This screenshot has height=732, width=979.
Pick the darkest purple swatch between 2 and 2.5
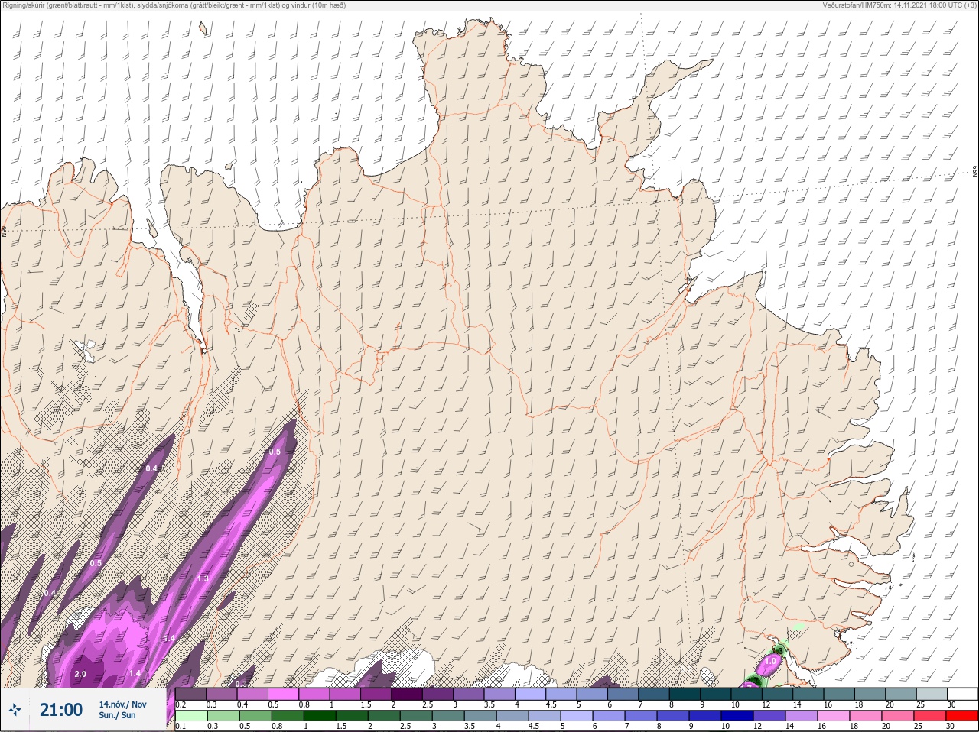tap(407, 695)
